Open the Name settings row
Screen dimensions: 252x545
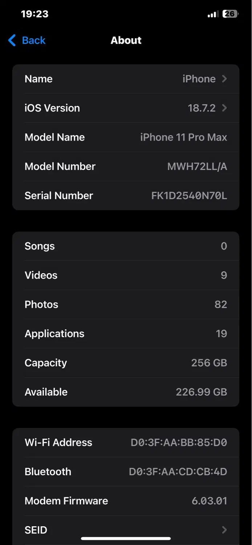click(x=126, y=79)
